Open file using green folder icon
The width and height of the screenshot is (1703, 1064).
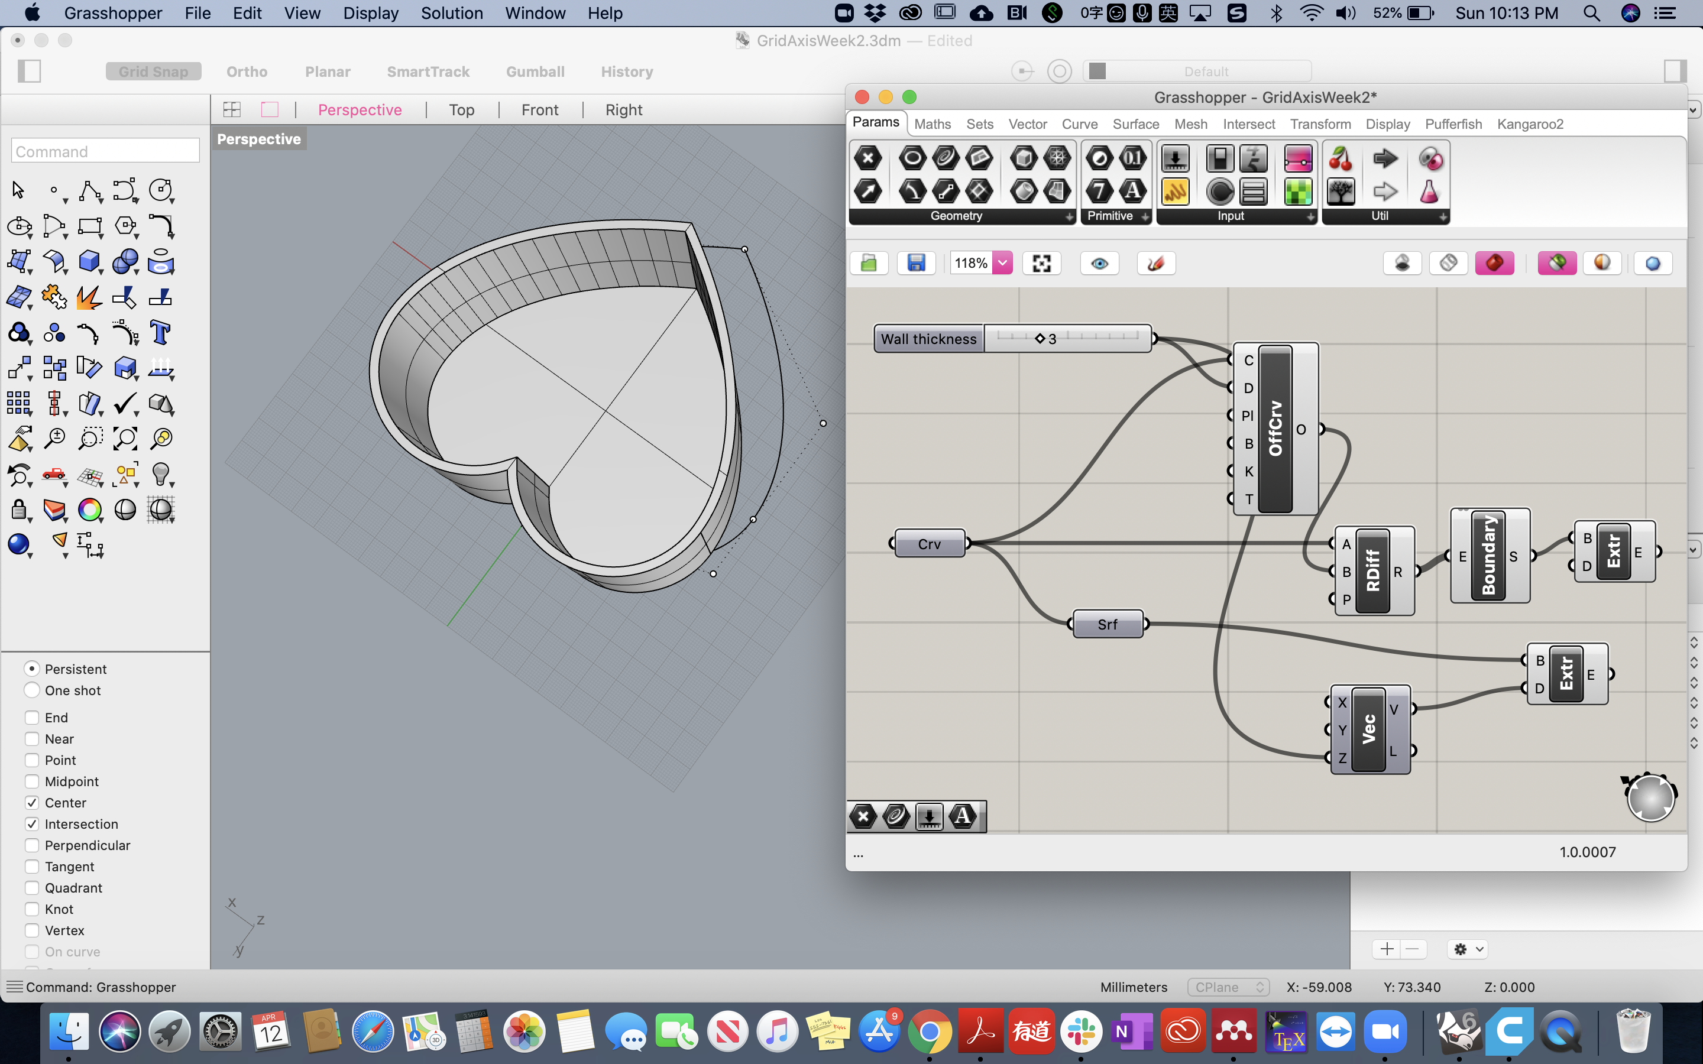(869, 263)
